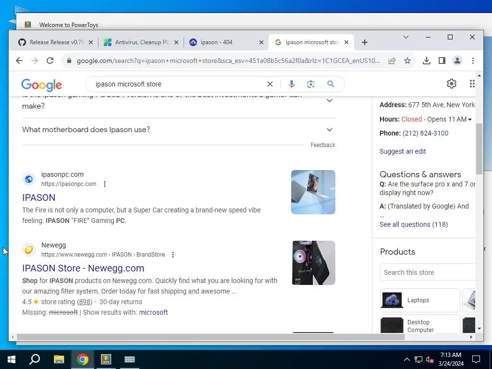Image resolution: width=492 pixels, height=369 pixels.
Task: Search by image with Google Lens
Action: (x=311, y=84)
